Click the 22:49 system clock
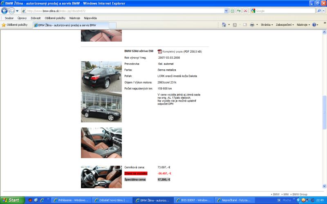The image size is (327, 204). point(320,200)
